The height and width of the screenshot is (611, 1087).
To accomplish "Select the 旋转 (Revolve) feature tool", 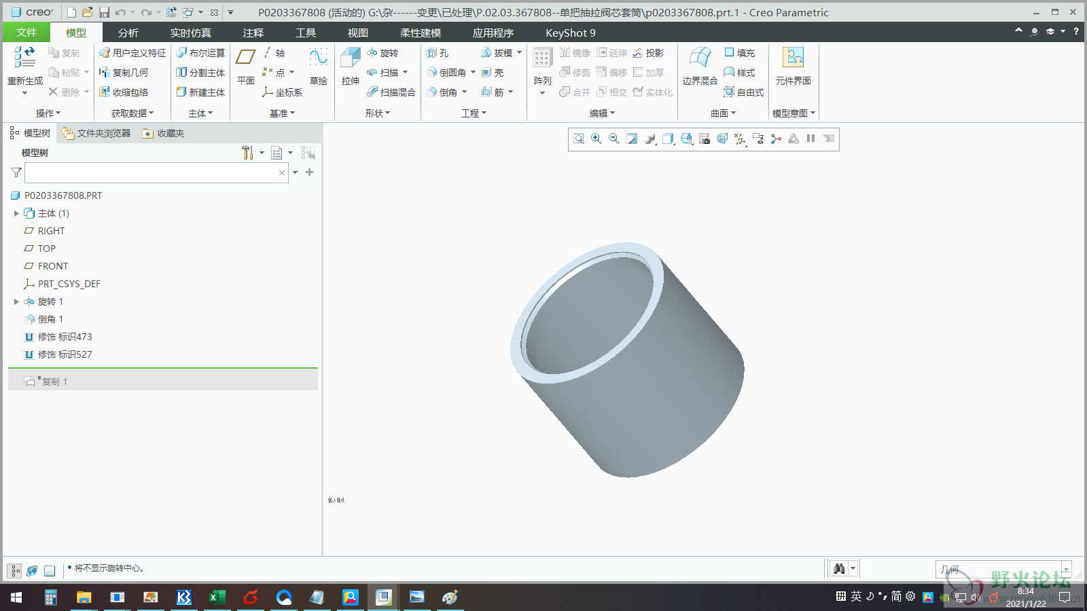I will (382, 53).
